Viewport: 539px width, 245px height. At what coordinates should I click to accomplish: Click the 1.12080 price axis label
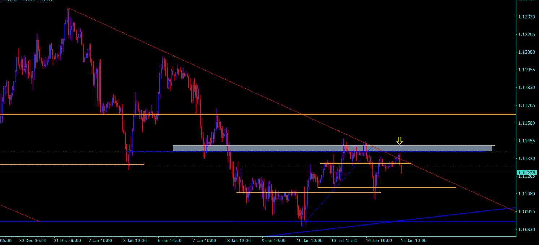click(527, 52)
